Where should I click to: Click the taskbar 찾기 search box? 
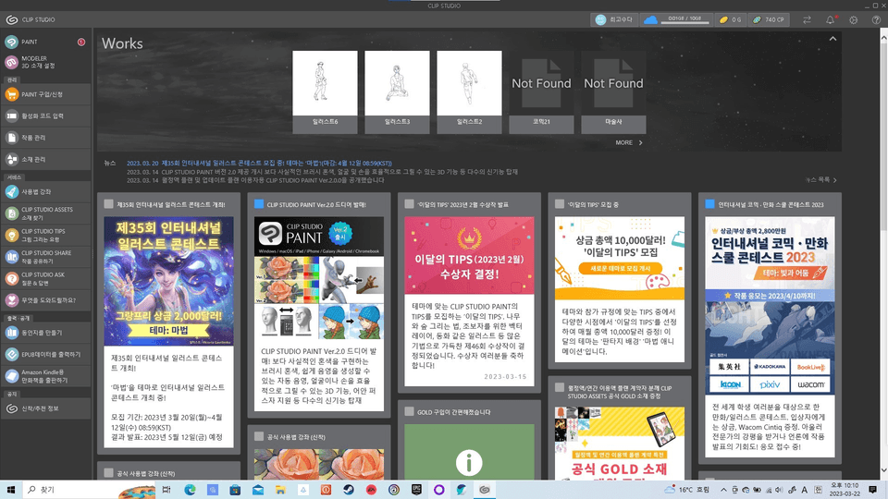91,490
